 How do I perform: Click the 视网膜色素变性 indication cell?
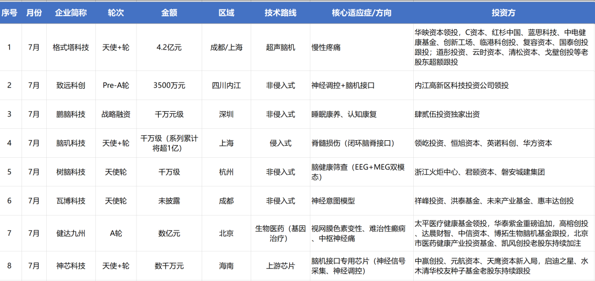pos(361,233)
